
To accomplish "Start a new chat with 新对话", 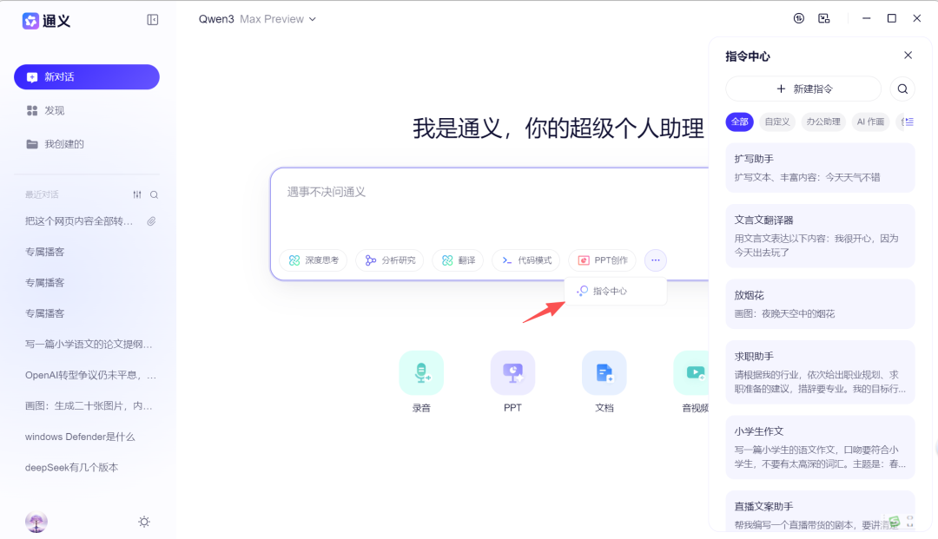I will pos(86,76).
